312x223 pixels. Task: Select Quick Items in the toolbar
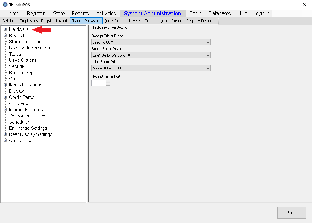(x=114, y=21)
